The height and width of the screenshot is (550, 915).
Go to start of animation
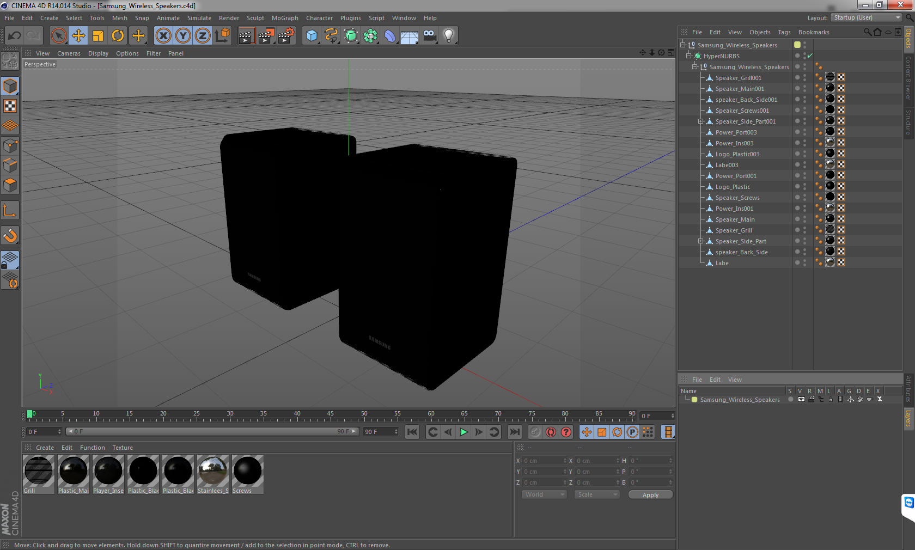412,432
